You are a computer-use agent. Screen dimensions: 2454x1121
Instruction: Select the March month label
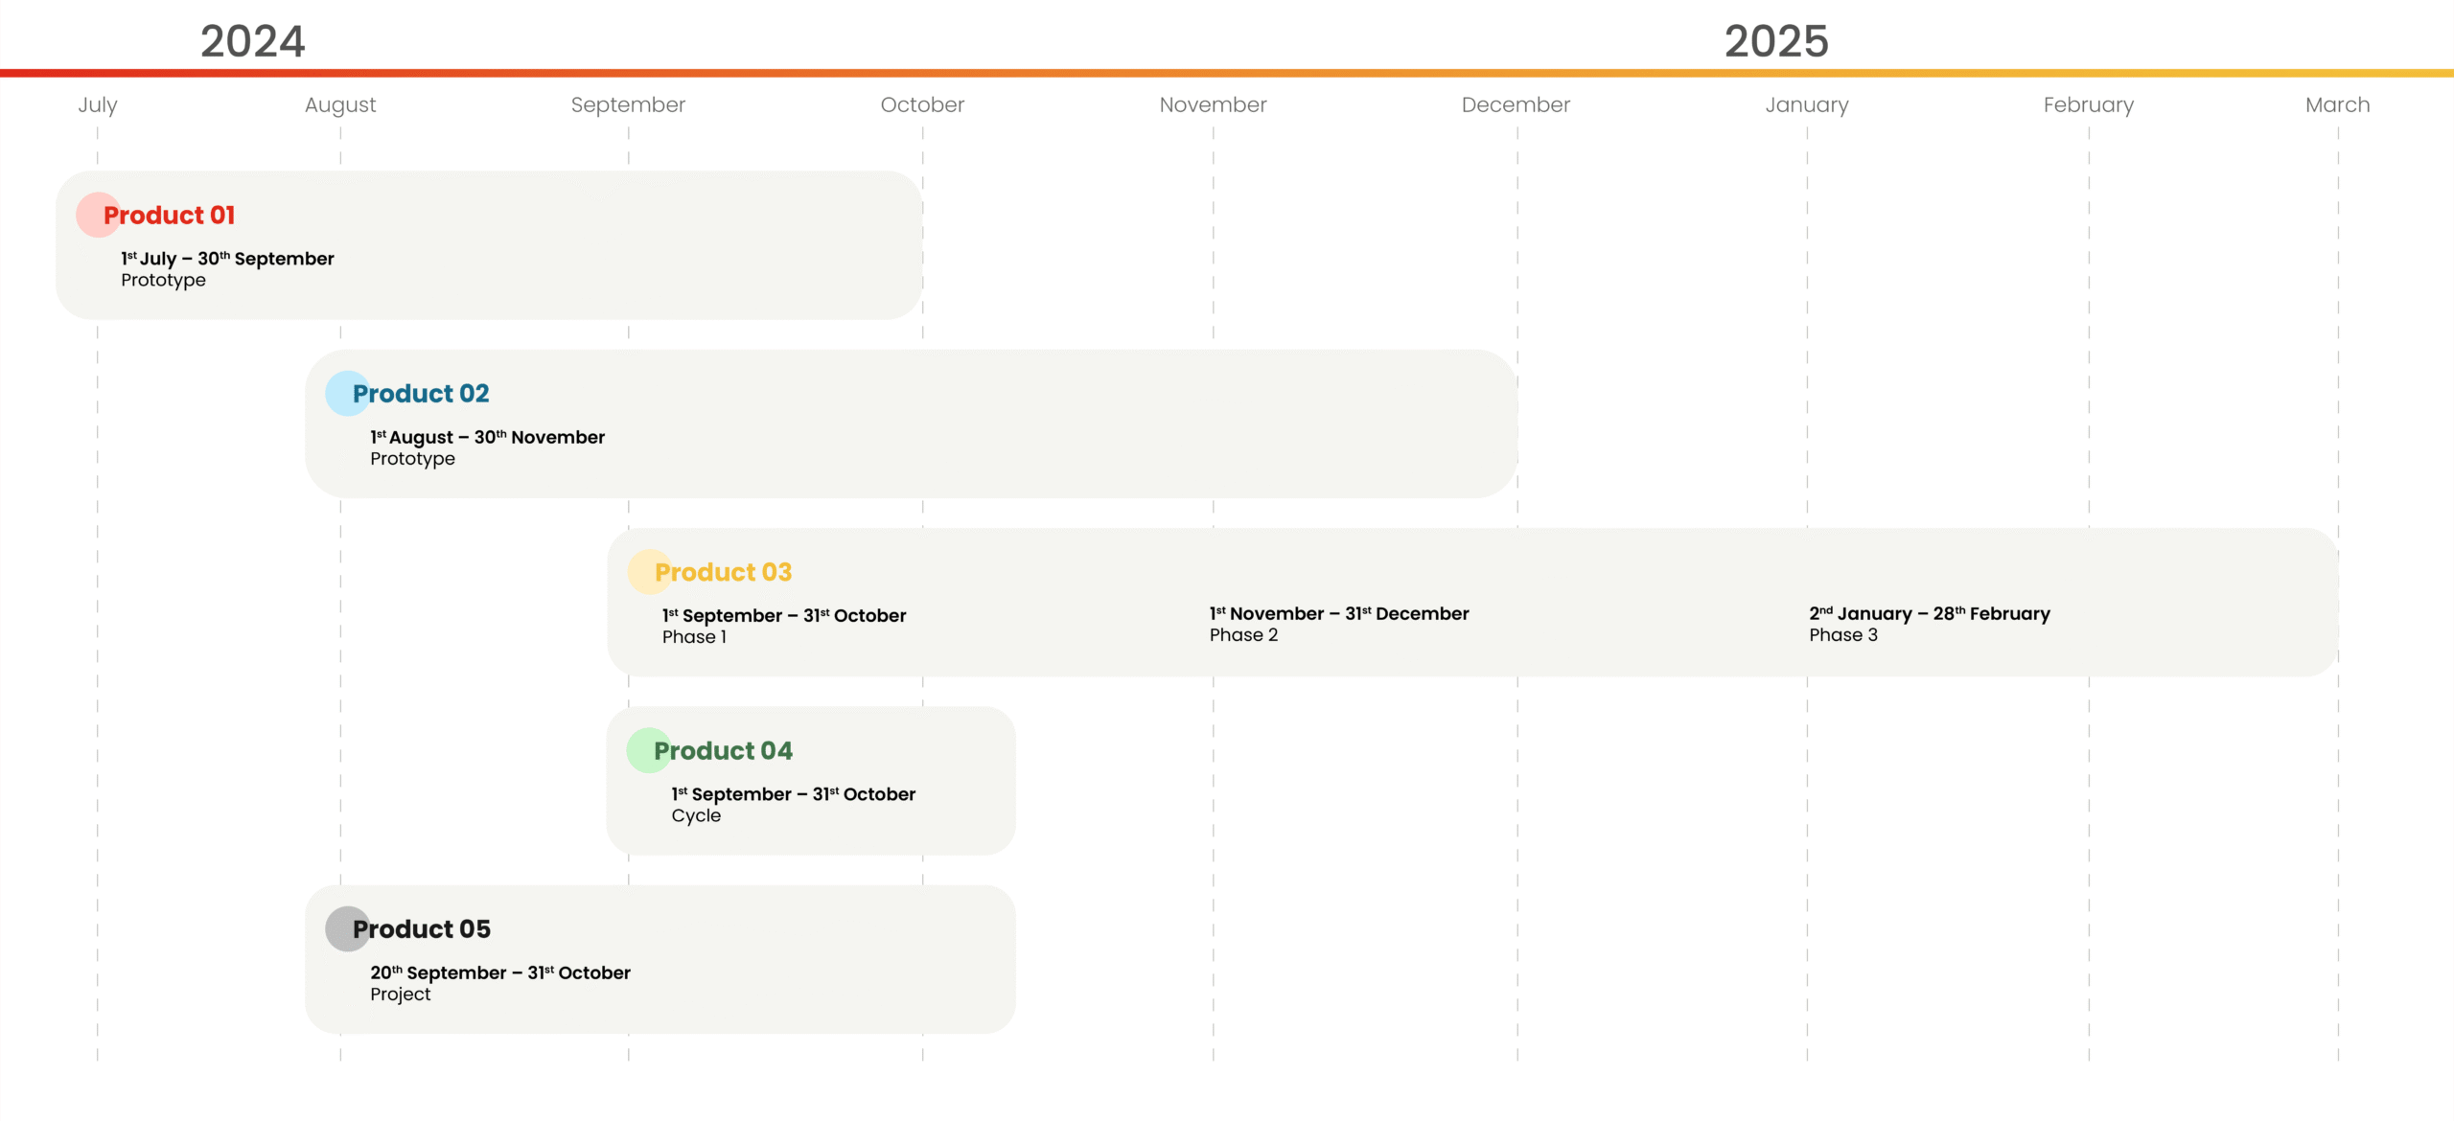click(x=2337, y=104)
